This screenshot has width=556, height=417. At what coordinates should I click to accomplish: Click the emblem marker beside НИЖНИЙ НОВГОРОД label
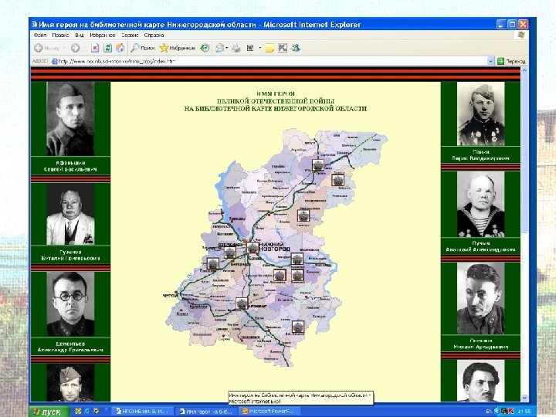(x=253, y=247)
